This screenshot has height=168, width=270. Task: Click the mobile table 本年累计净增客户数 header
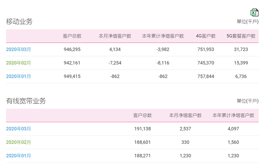coord(163,36)
